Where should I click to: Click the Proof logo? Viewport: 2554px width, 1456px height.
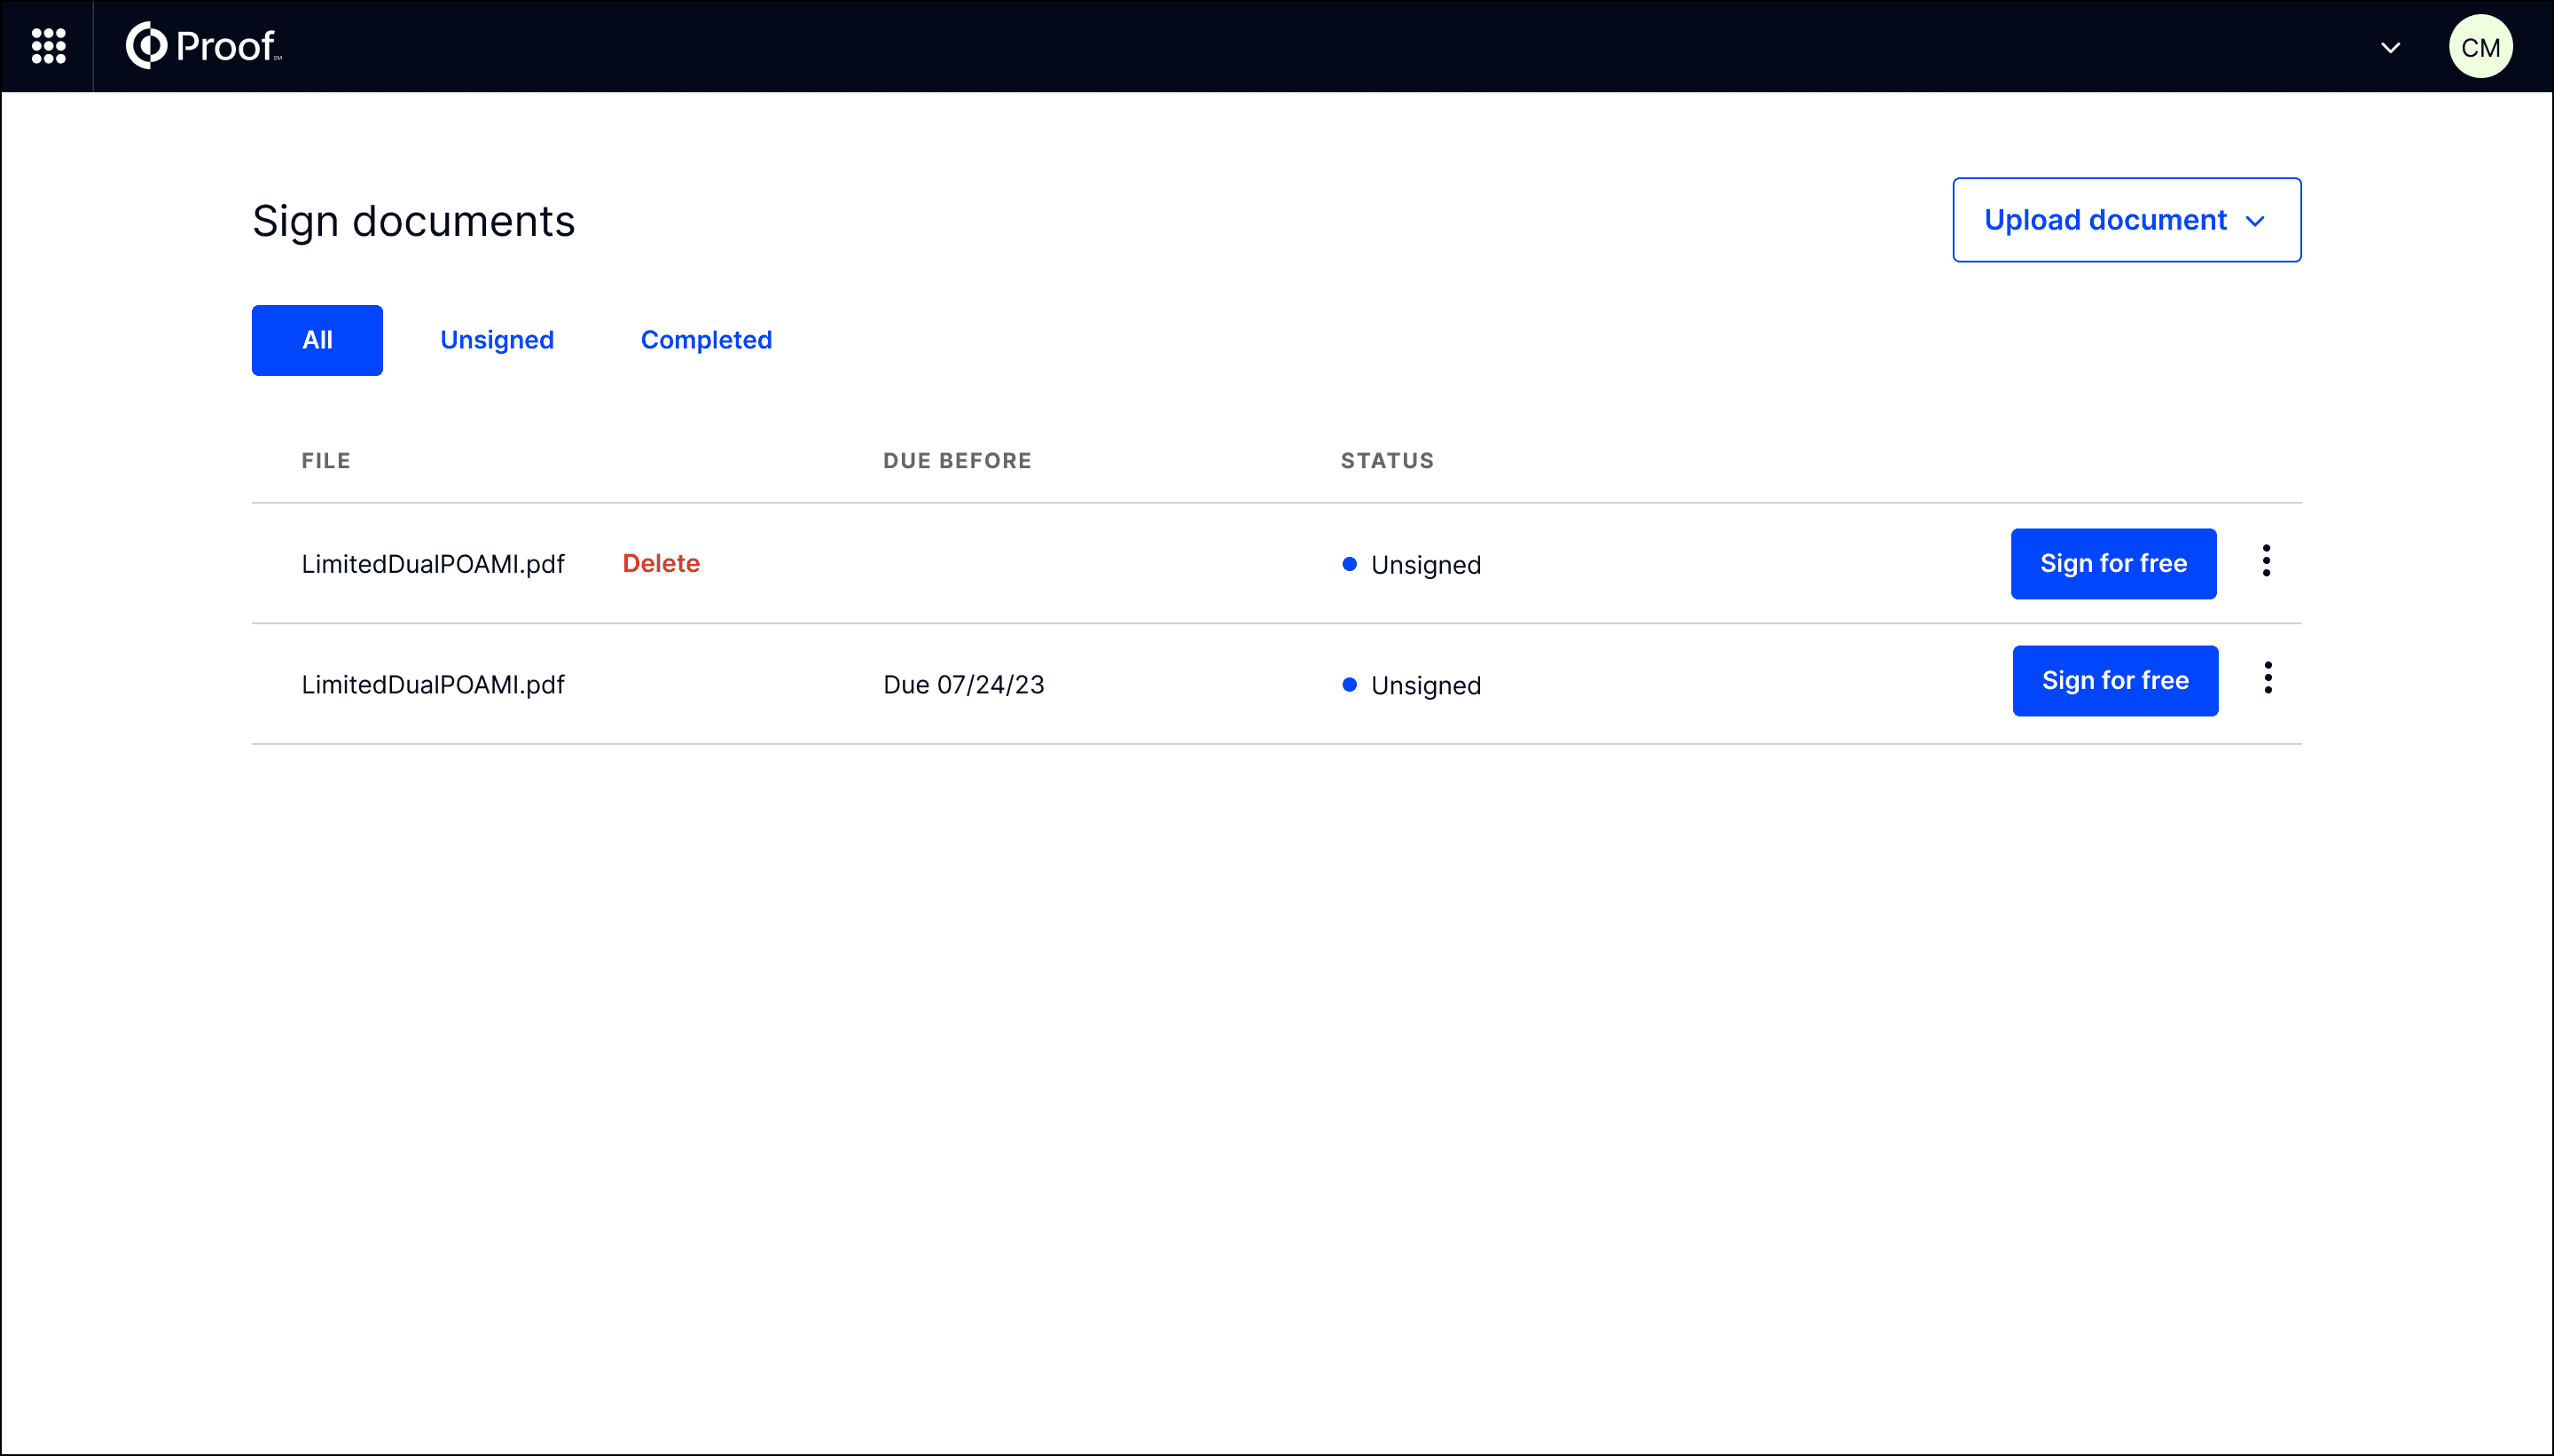click(204, 46)
